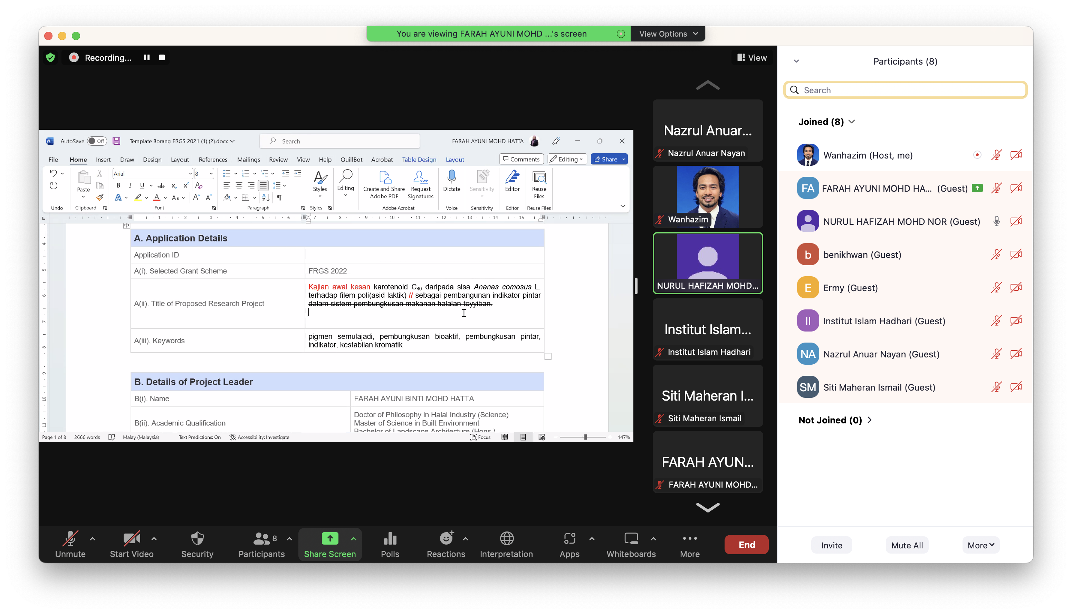Click the Mute All button

click(x=907, y=545)
